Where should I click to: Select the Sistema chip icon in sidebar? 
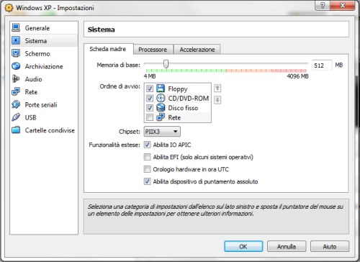[x=16, y=40]
